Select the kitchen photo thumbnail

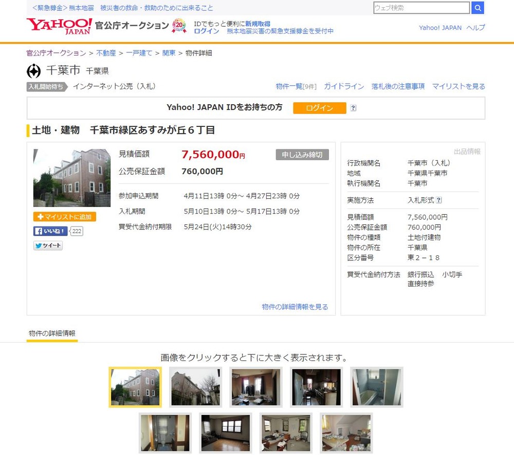click(316, 387)
